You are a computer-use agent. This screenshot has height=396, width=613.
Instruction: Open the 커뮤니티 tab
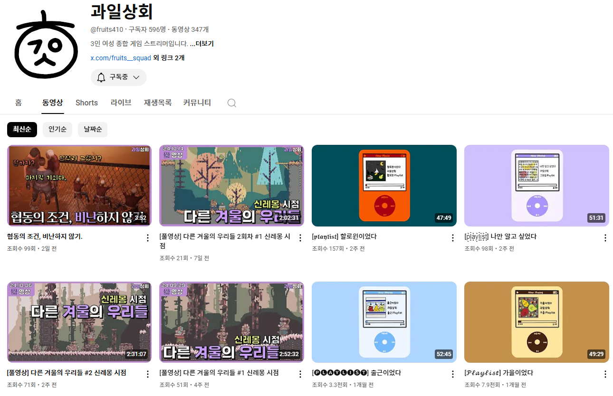point(197,103)
